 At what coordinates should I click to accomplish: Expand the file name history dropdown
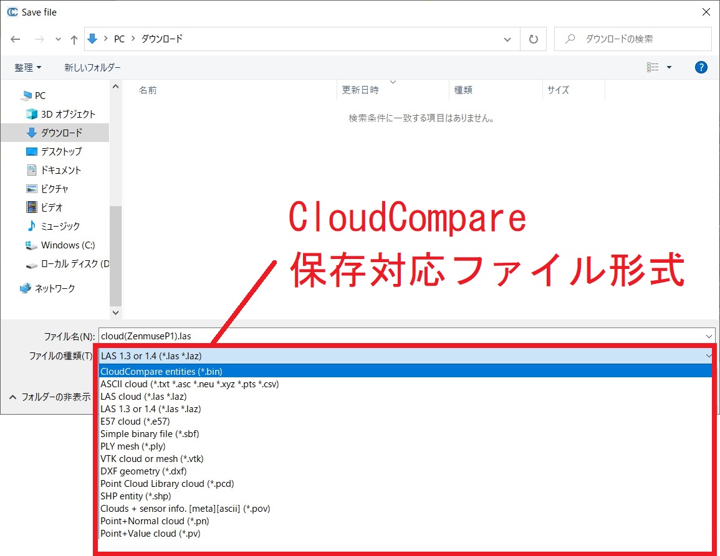pyautogui.click(x=709, y=336)
